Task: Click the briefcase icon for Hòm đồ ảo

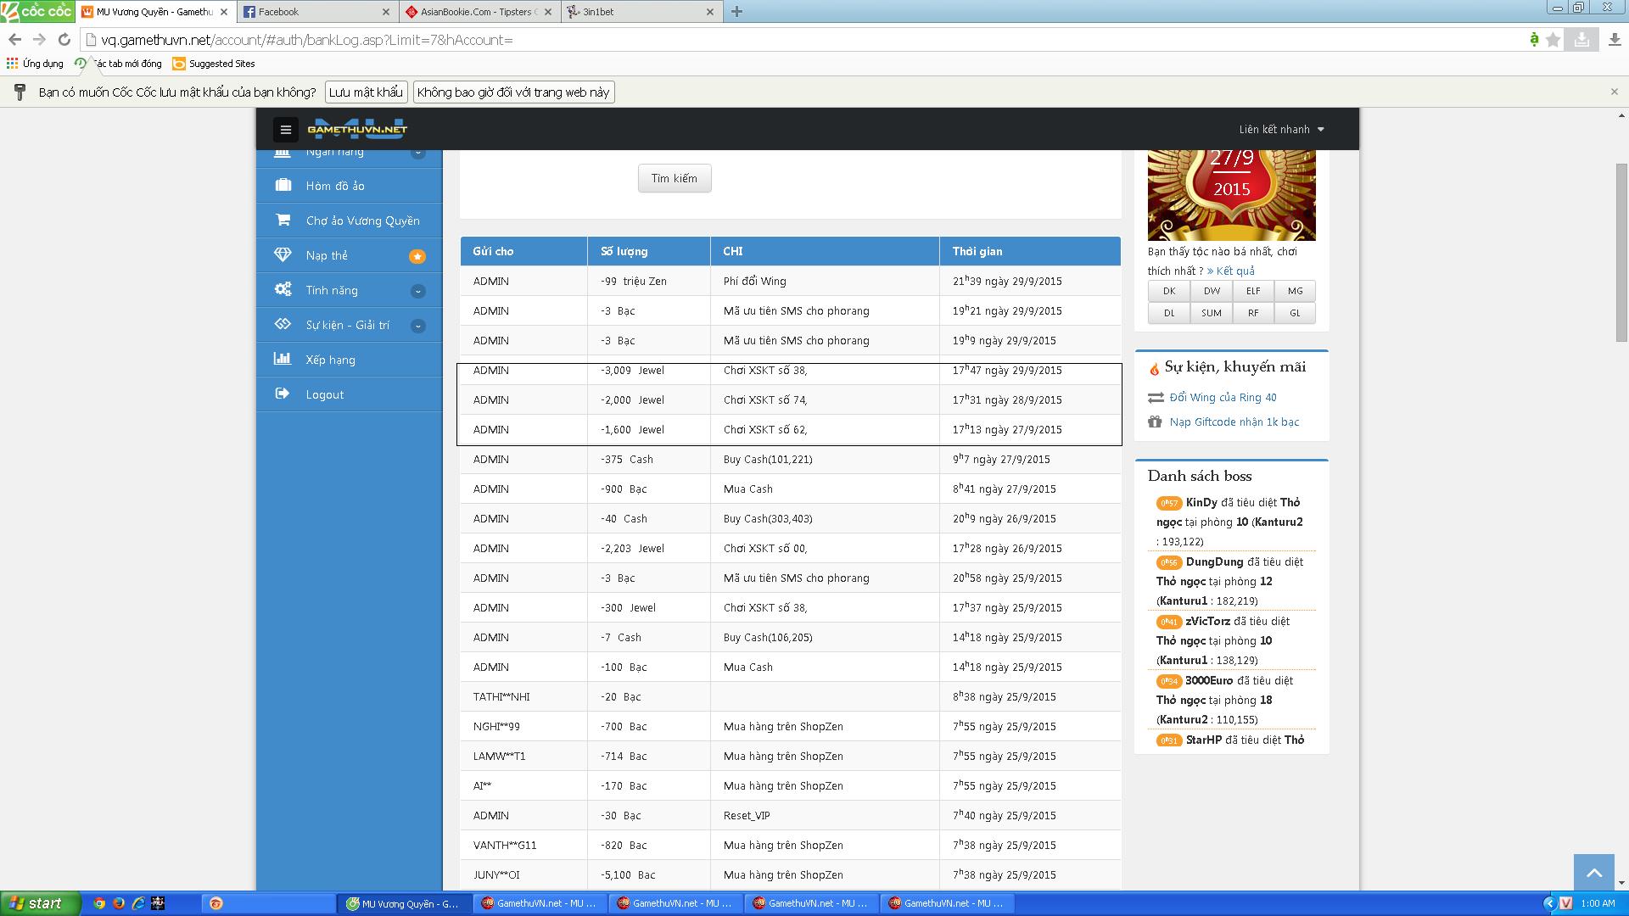Action: pyautogui.click(x=283, y=185)
